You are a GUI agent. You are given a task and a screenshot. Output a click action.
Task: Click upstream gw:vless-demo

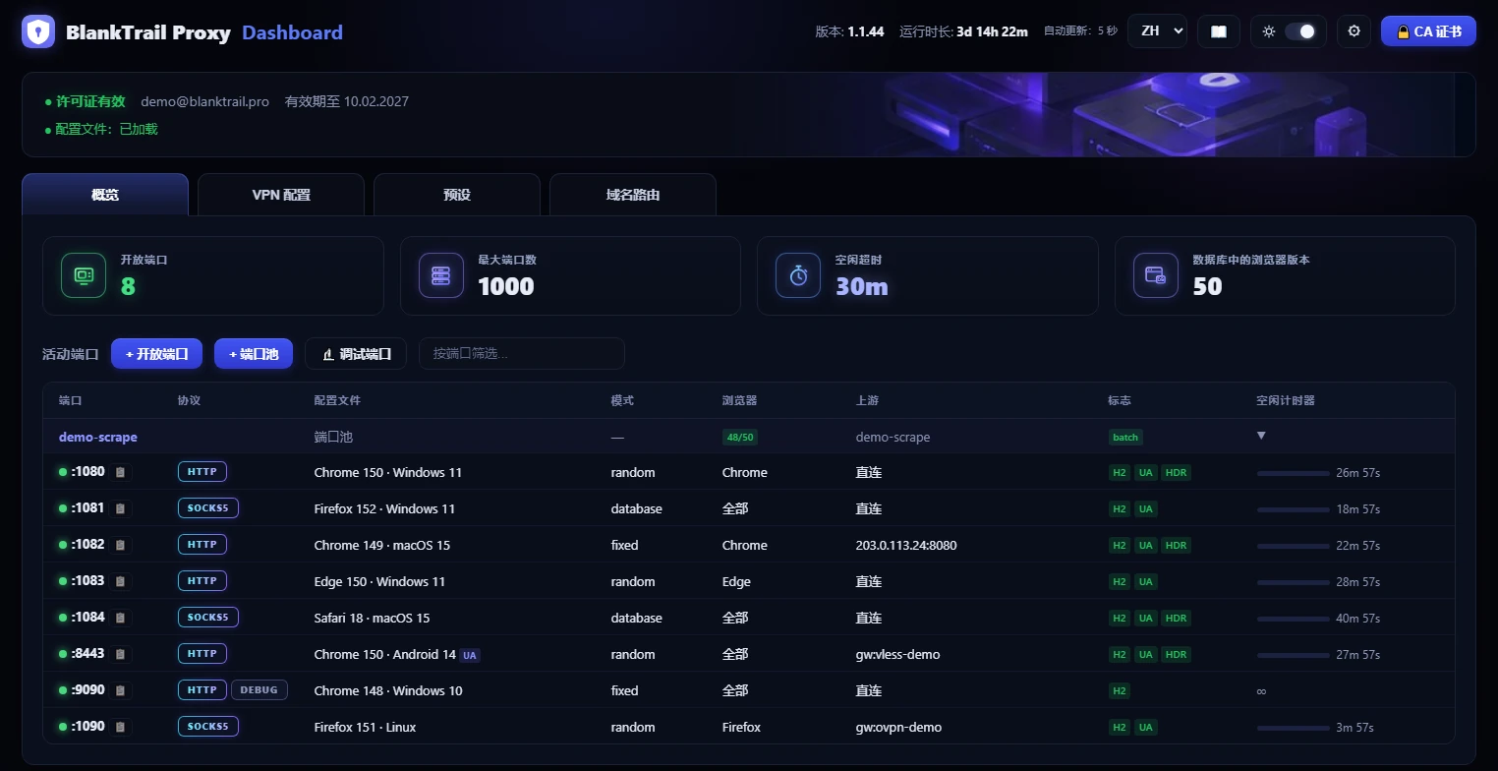897,655
